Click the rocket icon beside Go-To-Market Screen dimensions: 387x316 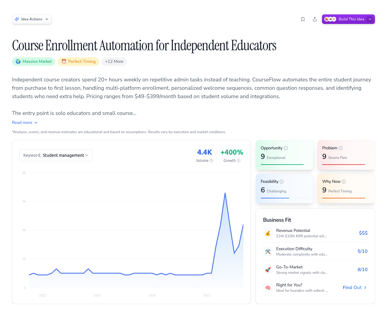268,269
